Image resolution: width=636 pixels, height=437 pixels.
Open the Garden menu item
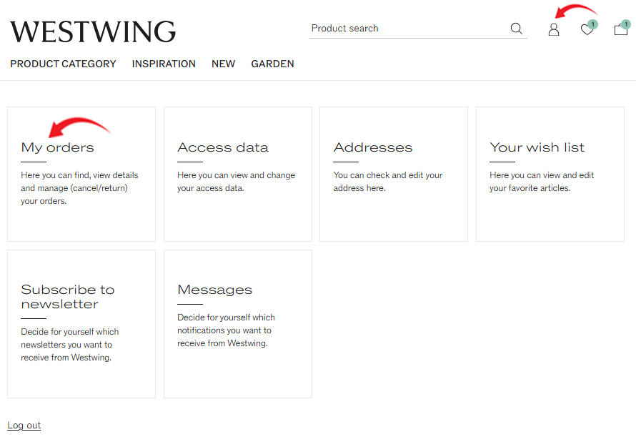point(272,64)
